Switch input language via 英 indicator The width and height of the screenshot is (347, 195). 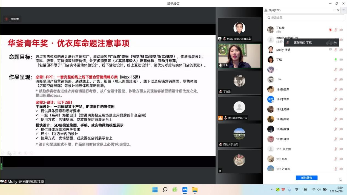click(297, 190)
